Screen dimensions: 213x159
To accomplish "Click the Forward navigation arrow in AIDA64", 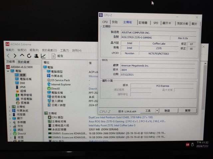I will tap(15, 56).
